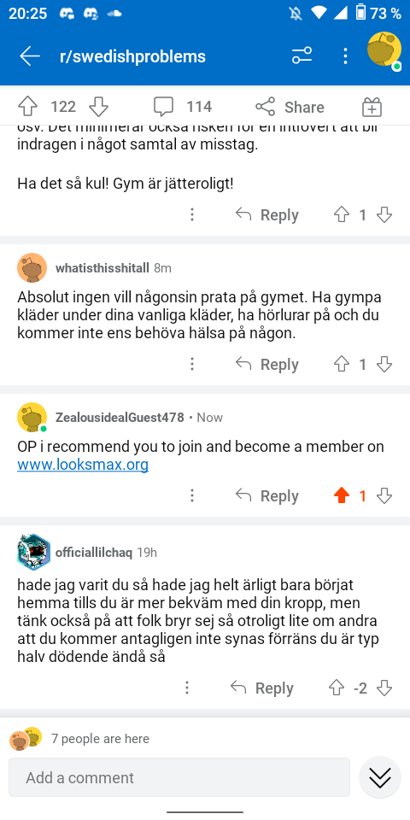Open options menu on officiallilchaq's comment
Screen dimensions: 410x820
tap(187, 688)
